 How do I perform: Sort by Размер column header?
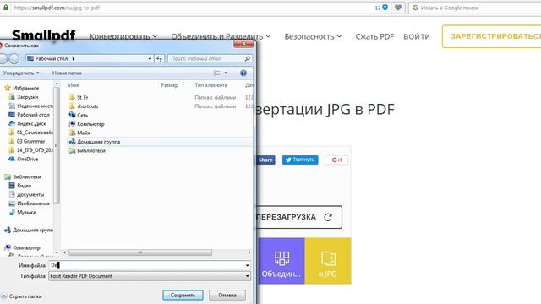point(169,85)
